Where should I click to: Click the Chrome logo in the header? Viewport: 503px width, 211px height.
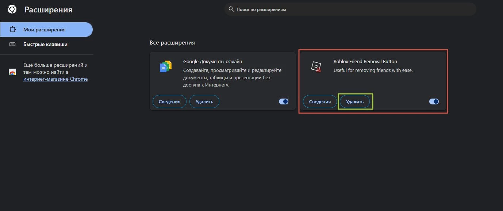tap(12, 9)
